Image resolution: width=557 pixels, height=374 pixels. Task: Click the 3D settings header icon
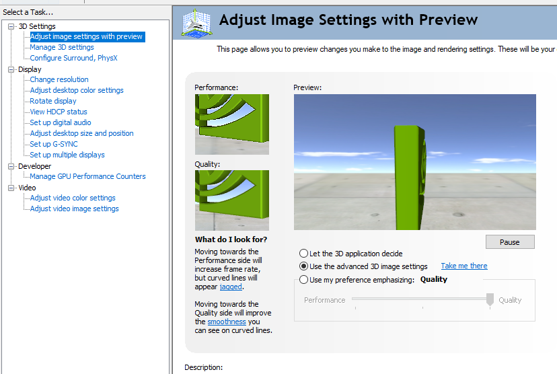pos(196,22)
